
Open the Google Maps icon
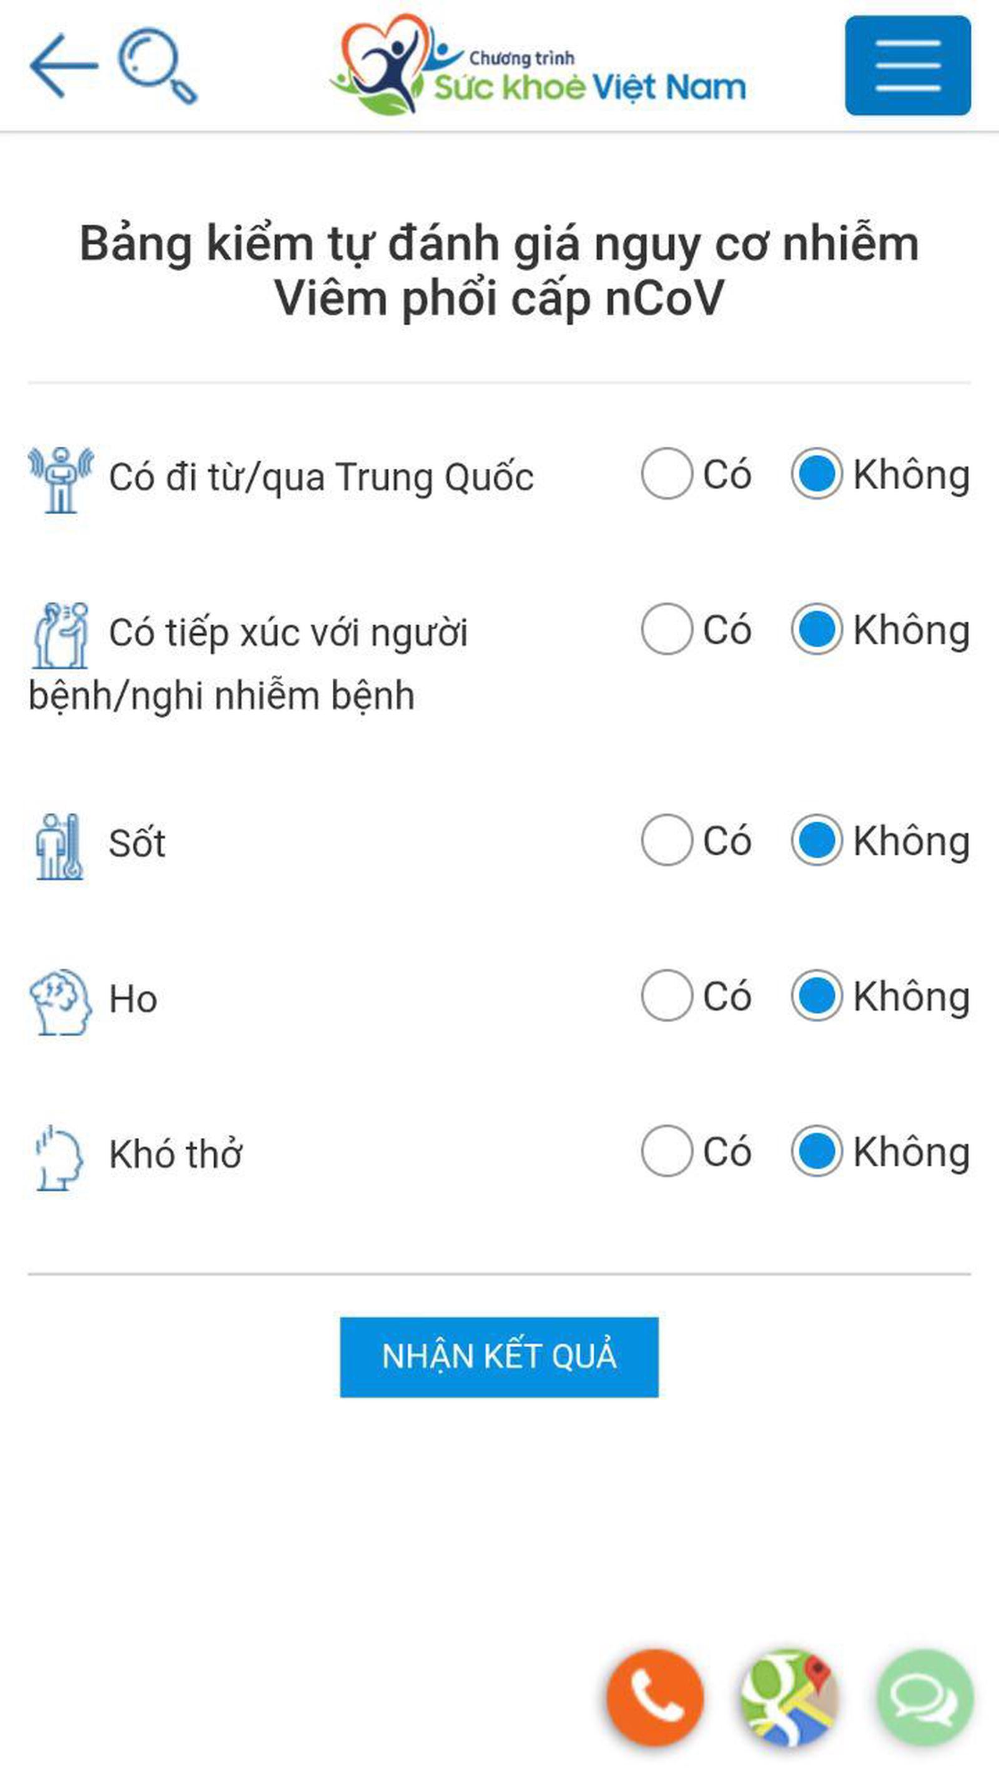pyautogui.click(x=789, y=1696)
